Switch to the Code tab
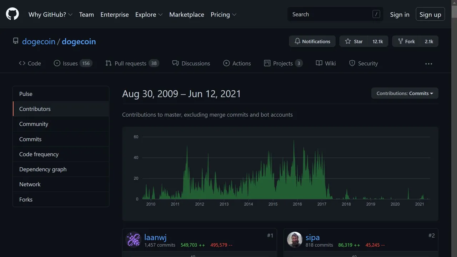Screen dimensions: 457x257 pos(30,63)
